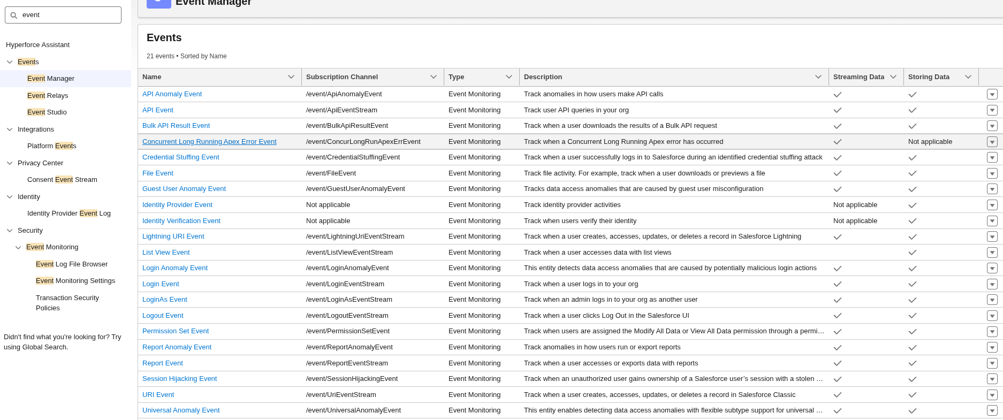
Task: Open the Session Hijacking Event link
Action: (x=179, y=379)
